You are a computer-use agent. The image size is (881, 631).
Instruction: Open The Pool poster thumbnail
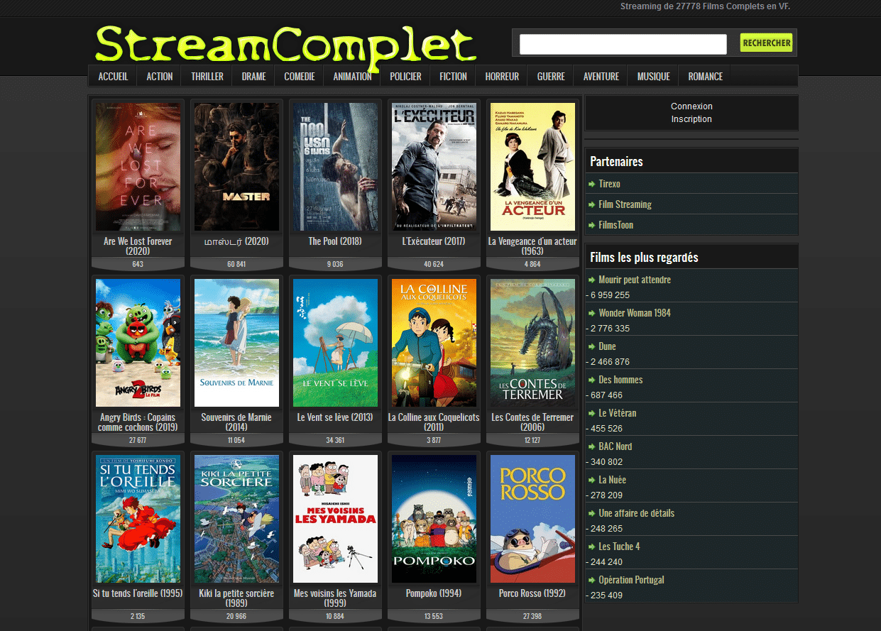335,167
